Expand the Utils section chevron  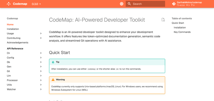tap(41, 85)
